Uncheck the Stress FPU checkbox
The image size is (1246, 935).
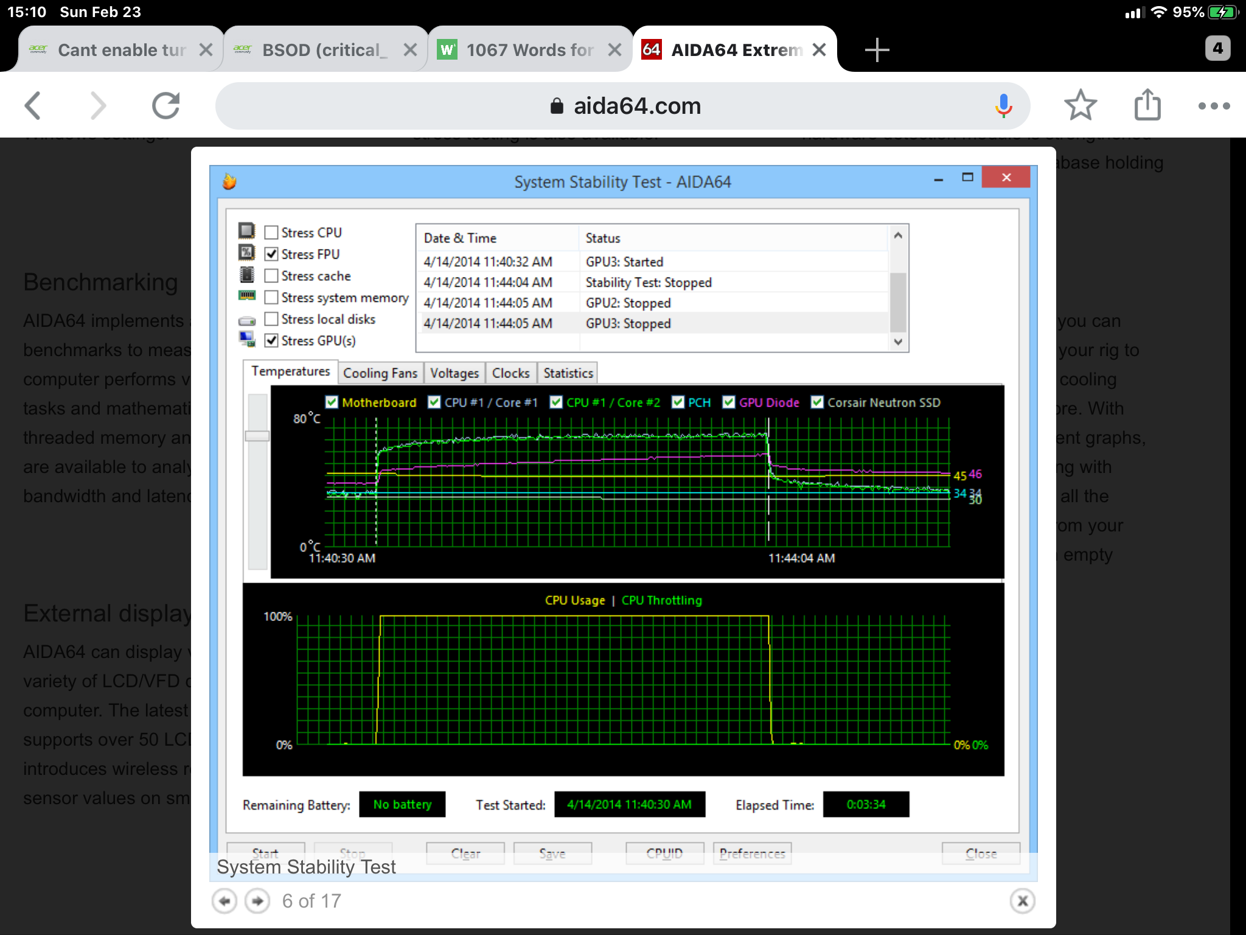click(271, 254)
